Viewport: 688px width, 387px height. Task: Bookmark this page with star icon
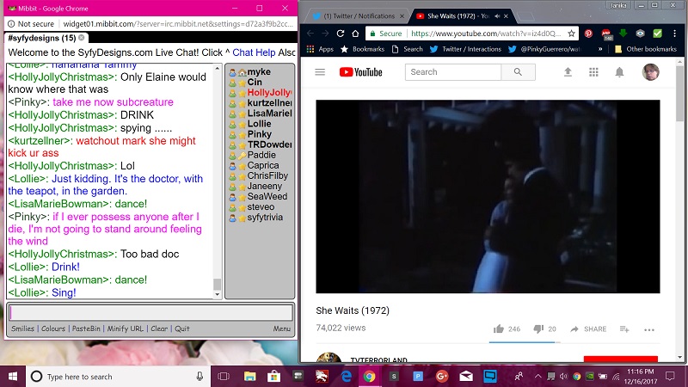[571, 34]
